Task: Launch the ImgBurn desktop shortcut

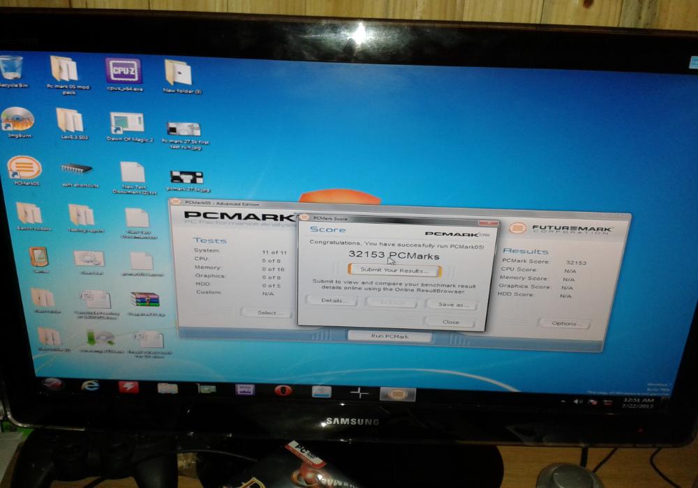Action: (x=18, y=122)
